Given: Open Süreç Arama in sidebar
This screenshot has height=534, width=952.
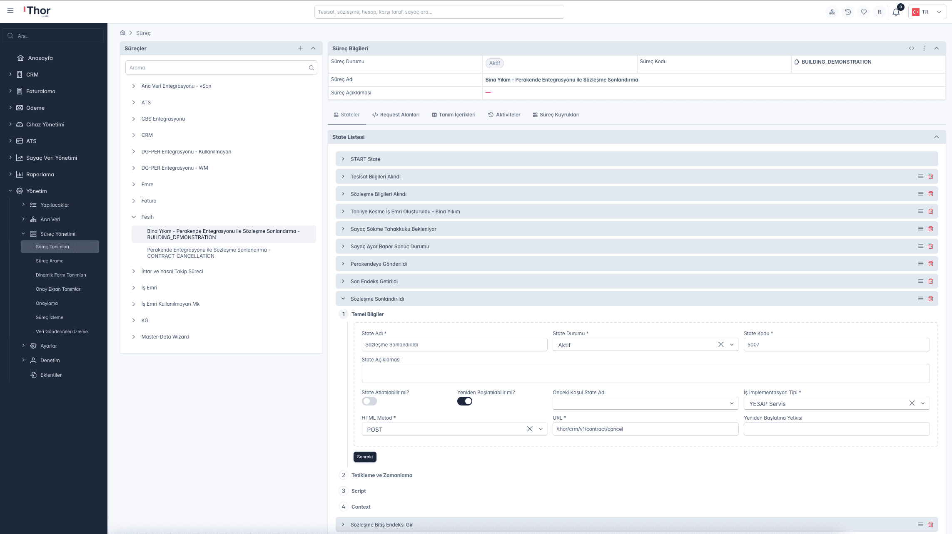Looking at the screenshot, I should 50,261.
